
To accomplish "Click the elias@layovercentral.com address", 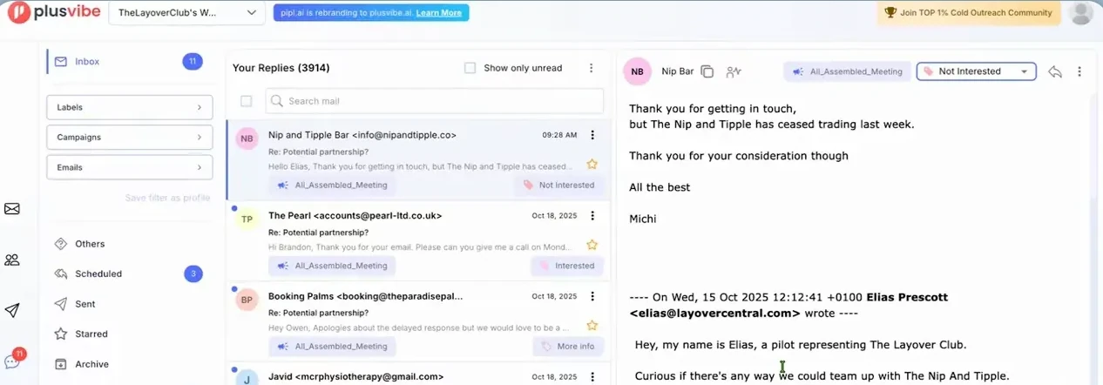I will click(714, 313).
